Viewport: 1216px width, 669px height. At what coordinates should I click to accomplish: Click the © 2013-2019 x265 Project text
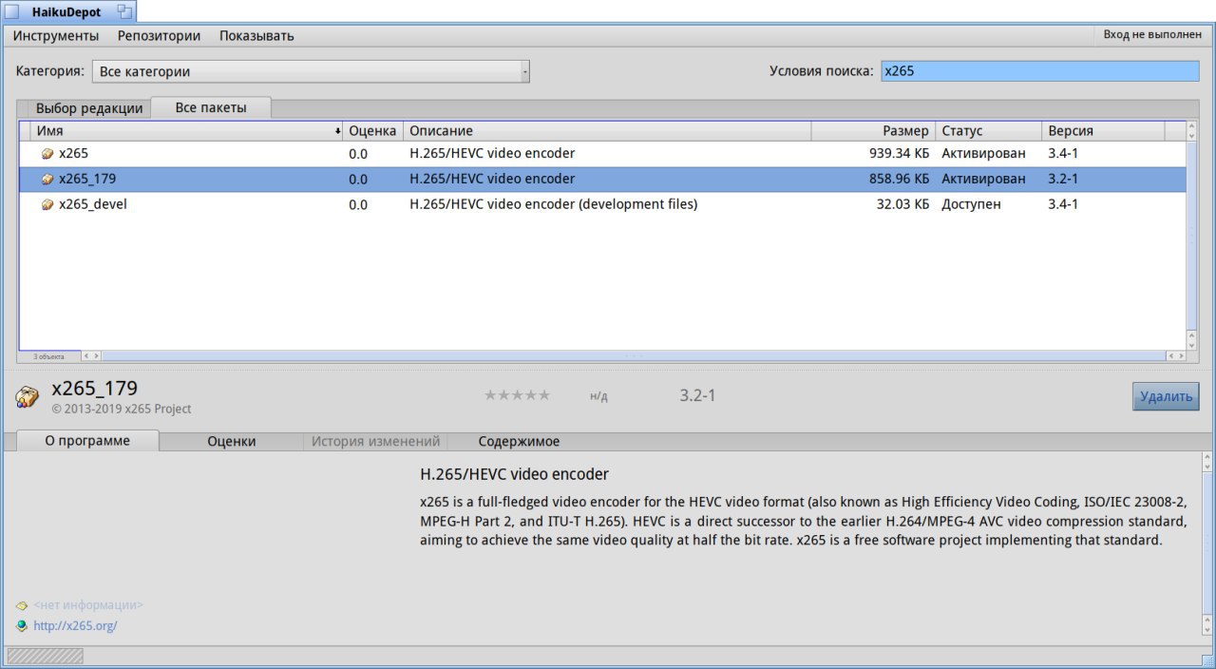(x=121, y=409)
